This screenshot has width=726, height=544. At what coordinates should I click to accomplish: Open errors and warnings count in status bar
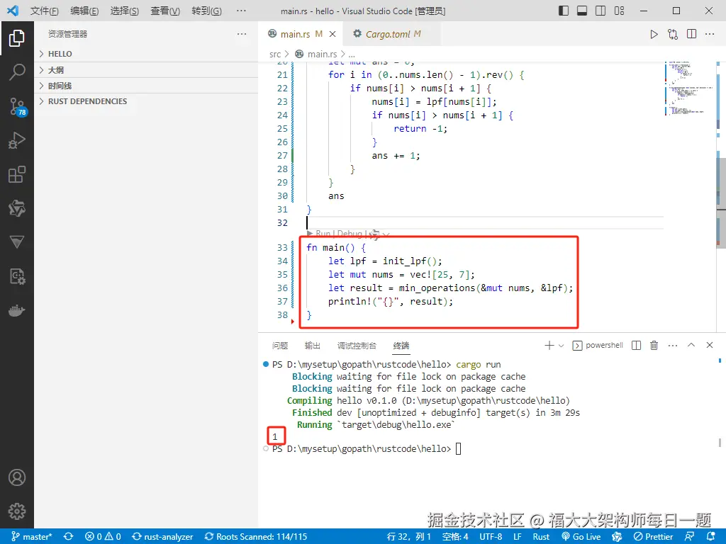coord(104,537)
